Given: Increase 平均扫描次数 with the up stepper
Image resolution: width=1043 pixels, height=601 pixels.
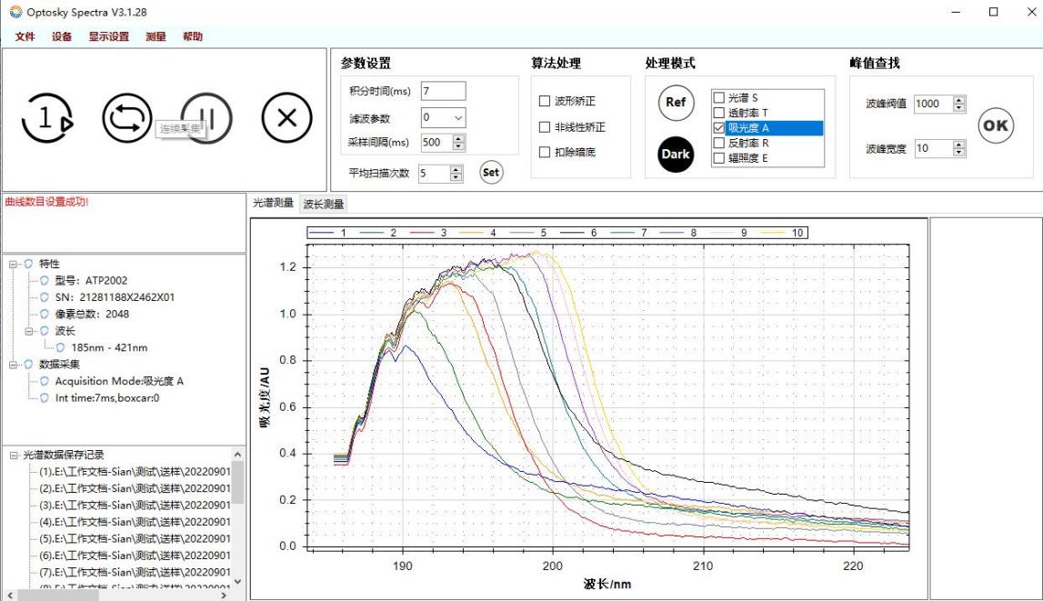Looking at the screenshot, I should click(456, 167).
